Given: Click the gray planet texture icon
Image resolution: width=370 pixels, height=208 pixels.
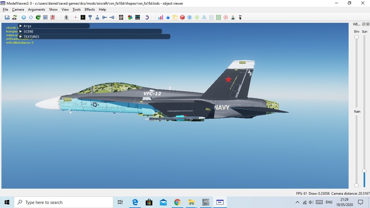Looking at the screenshot, I should pos(121,17).
